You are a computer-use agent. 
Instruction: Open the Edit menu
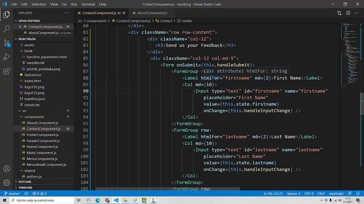click(x=24, y=4)
